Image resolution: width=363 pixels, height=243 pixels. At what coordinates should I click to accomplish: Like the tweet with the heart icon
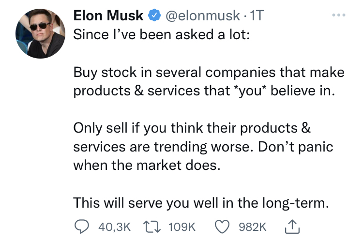pyautogui.click(x=223, y=226)
